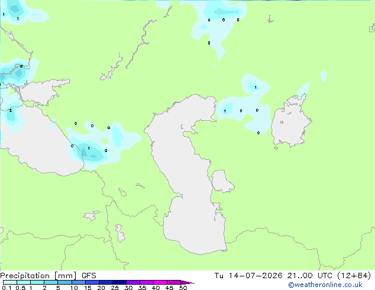Click the 45–50 mm legend swatch

click(174, 282)
